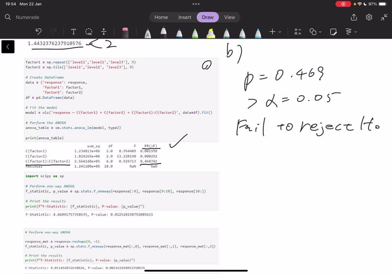Select the insert space tool
The height and width of the screenshot is (274, 392).
(103, 32)
